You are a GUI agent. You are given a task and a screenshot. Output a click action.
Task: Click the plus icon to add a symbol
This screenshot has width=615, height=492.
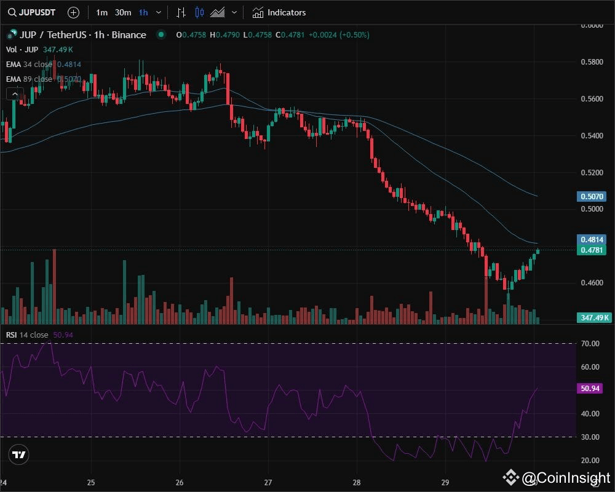coord(73,12)
